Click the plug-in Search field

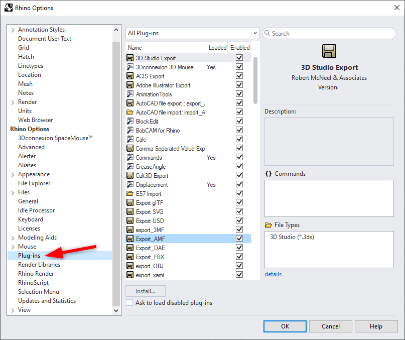click(x=331, y=33)
